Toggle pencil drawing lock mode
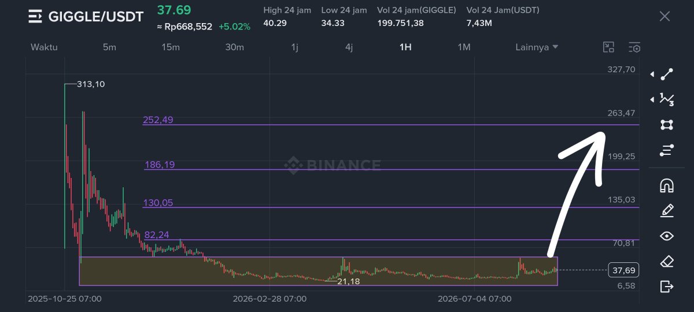Viewport: 694px width, 312px height. 667,211
